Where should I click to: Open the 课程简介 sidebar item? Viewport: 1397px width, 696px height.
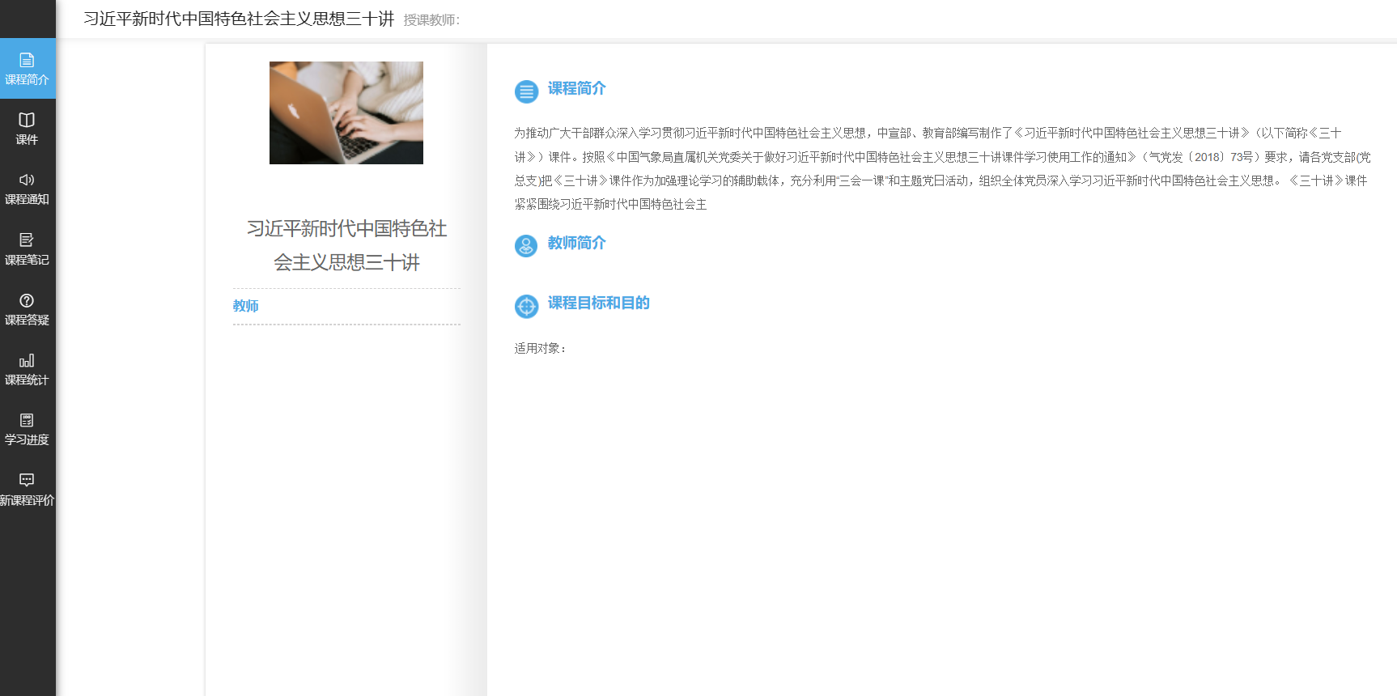[28, 69]
